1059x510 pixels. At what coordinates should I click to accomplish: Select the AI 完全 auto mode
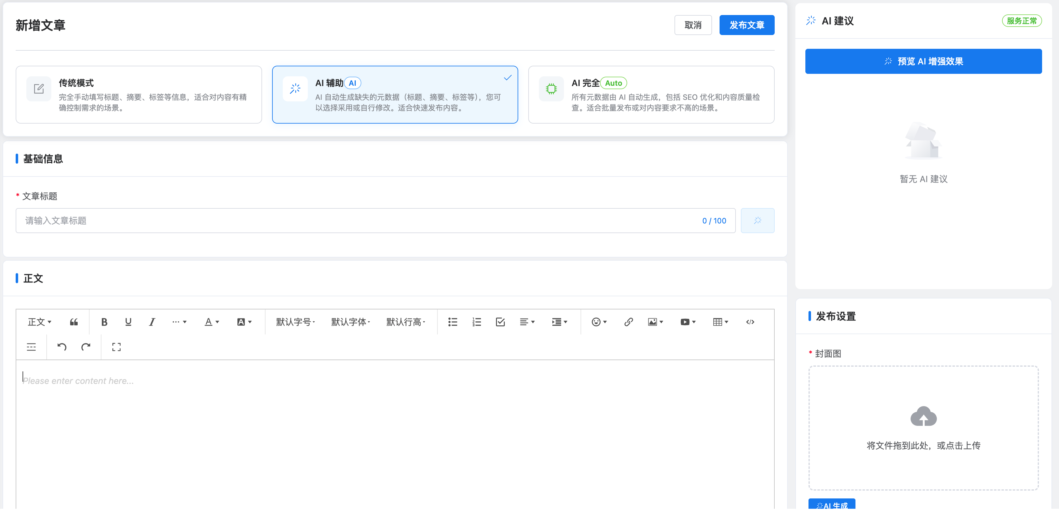tap(651, 94)
